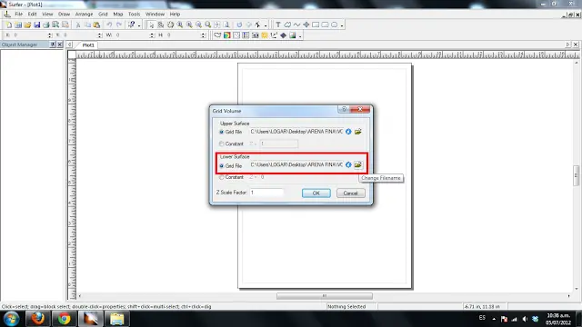This screenshot has width=582, height=327.
Task: Open File Explorer from the taskbar
Action: (117, 319)
